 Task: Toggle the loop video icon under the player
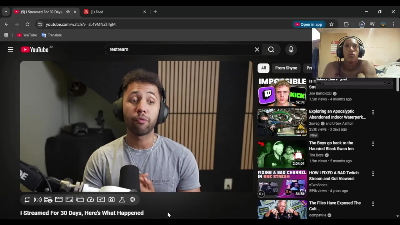click(27, 200)
